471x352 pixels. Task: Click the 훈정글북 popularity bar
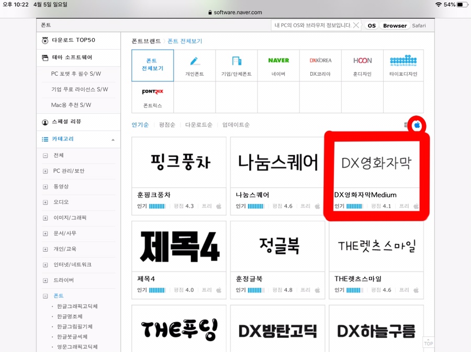pos(256,290)
